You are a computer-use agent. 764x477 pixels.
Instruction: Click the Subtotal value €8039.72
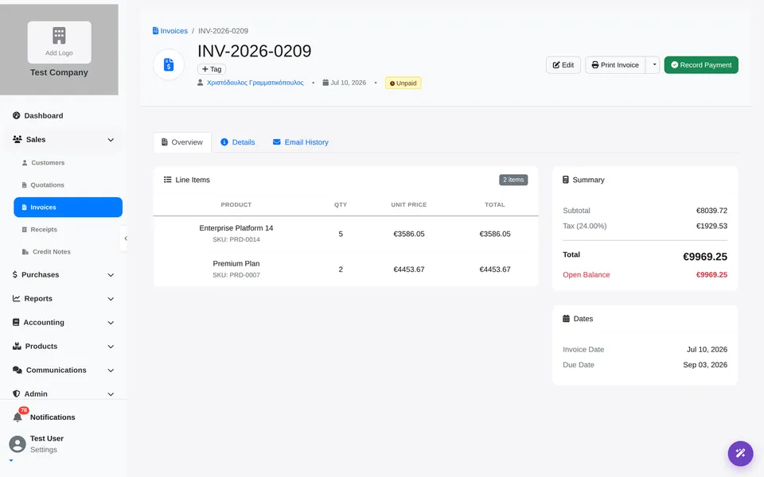711,211
